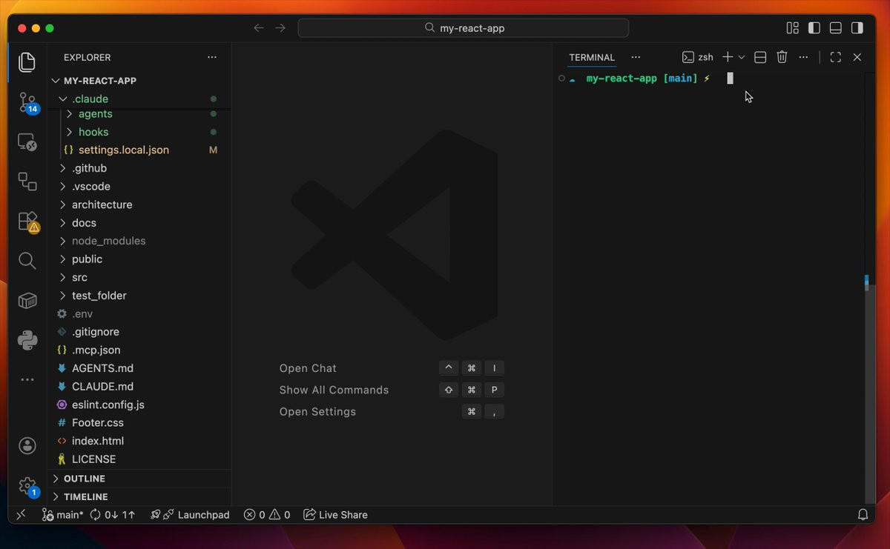Open Customize Layout icon in title bar
The width and height of the screenshot is (890, 549).
pos(793,28)
